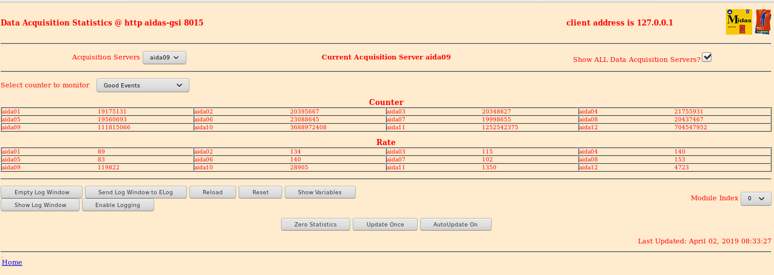Screen dimensions: 774x275
Task: Click Current Acquisition Server aida09 text
Action: tap(386, 57)
